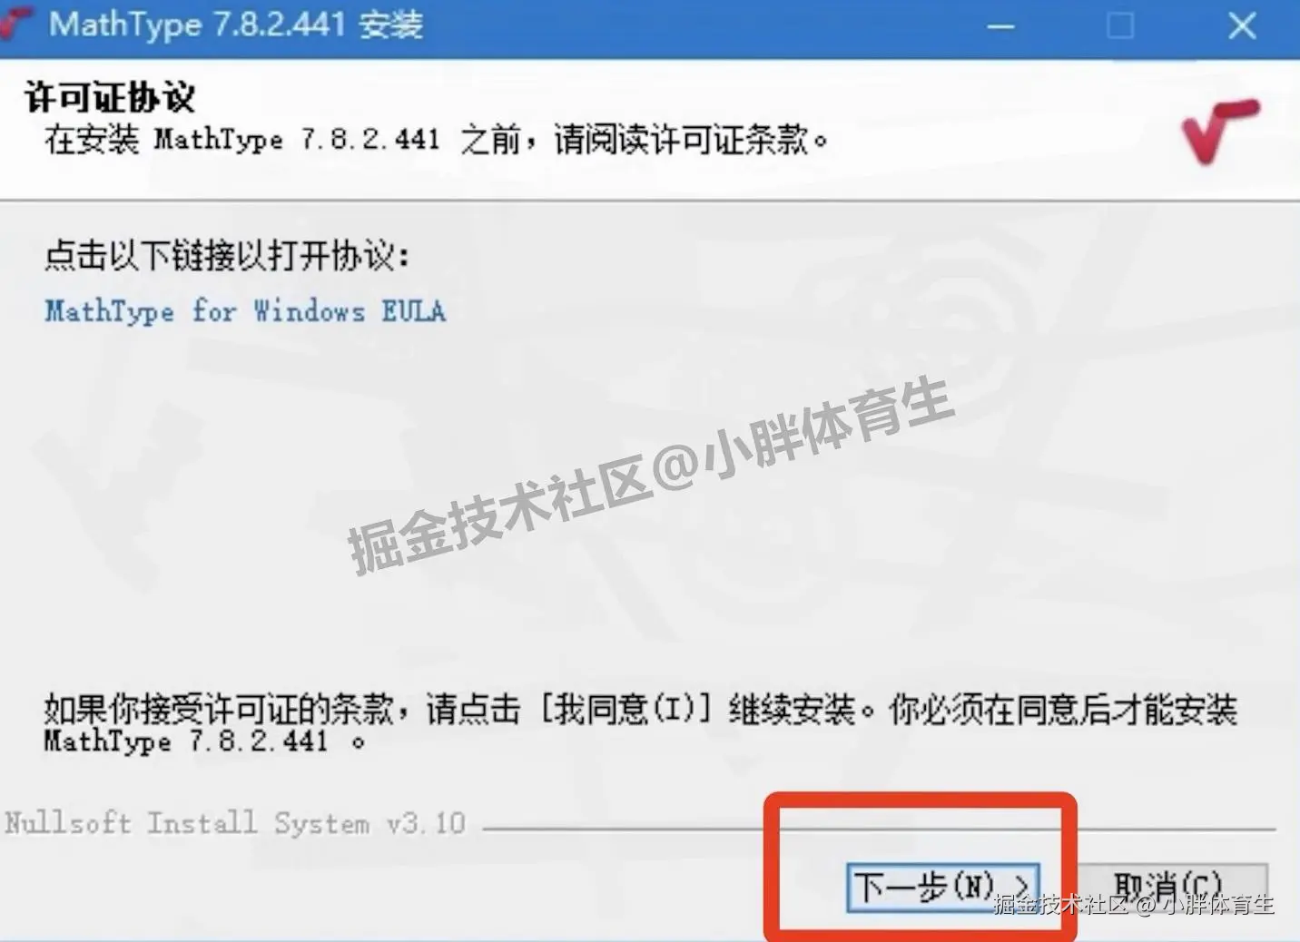The image size is (1300, 942).
Task: Click the Nullsoft Install System v3.10 text
Action: pyautogui.click(x=235, y=823)
